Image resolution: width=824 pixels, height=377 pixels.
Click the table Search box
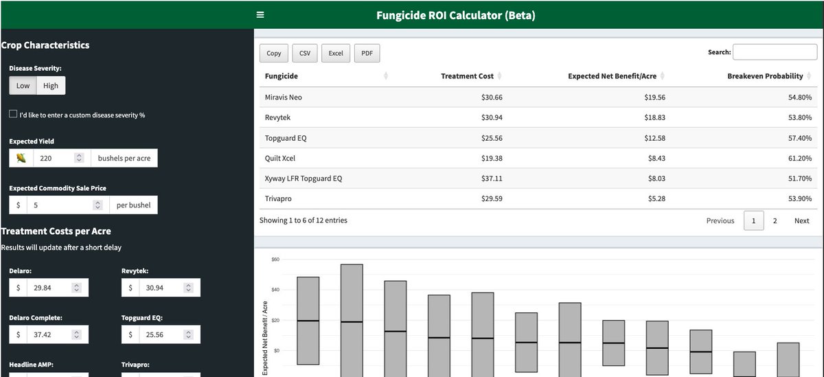(775, 52)
